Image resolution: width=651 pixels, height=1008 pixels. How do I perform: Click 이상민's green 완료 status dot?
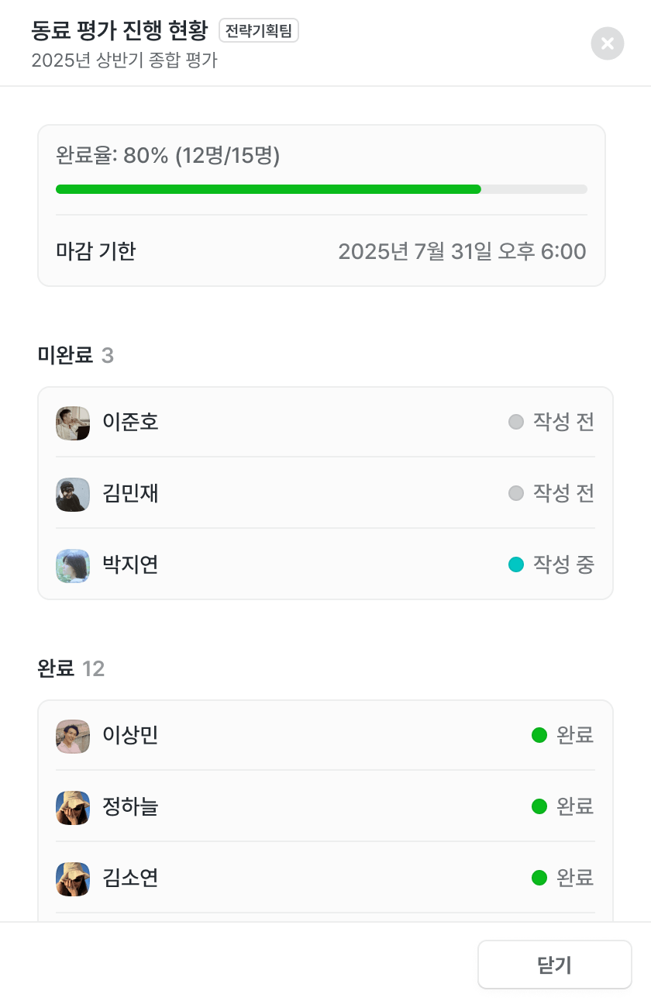point(539,735)
